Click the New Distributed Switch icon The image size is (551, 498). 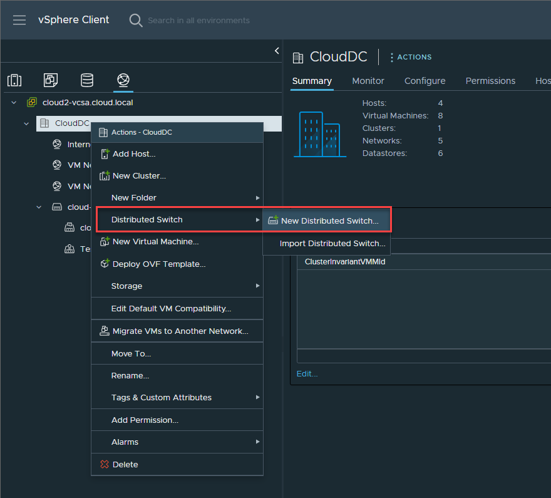pos(273,220)
